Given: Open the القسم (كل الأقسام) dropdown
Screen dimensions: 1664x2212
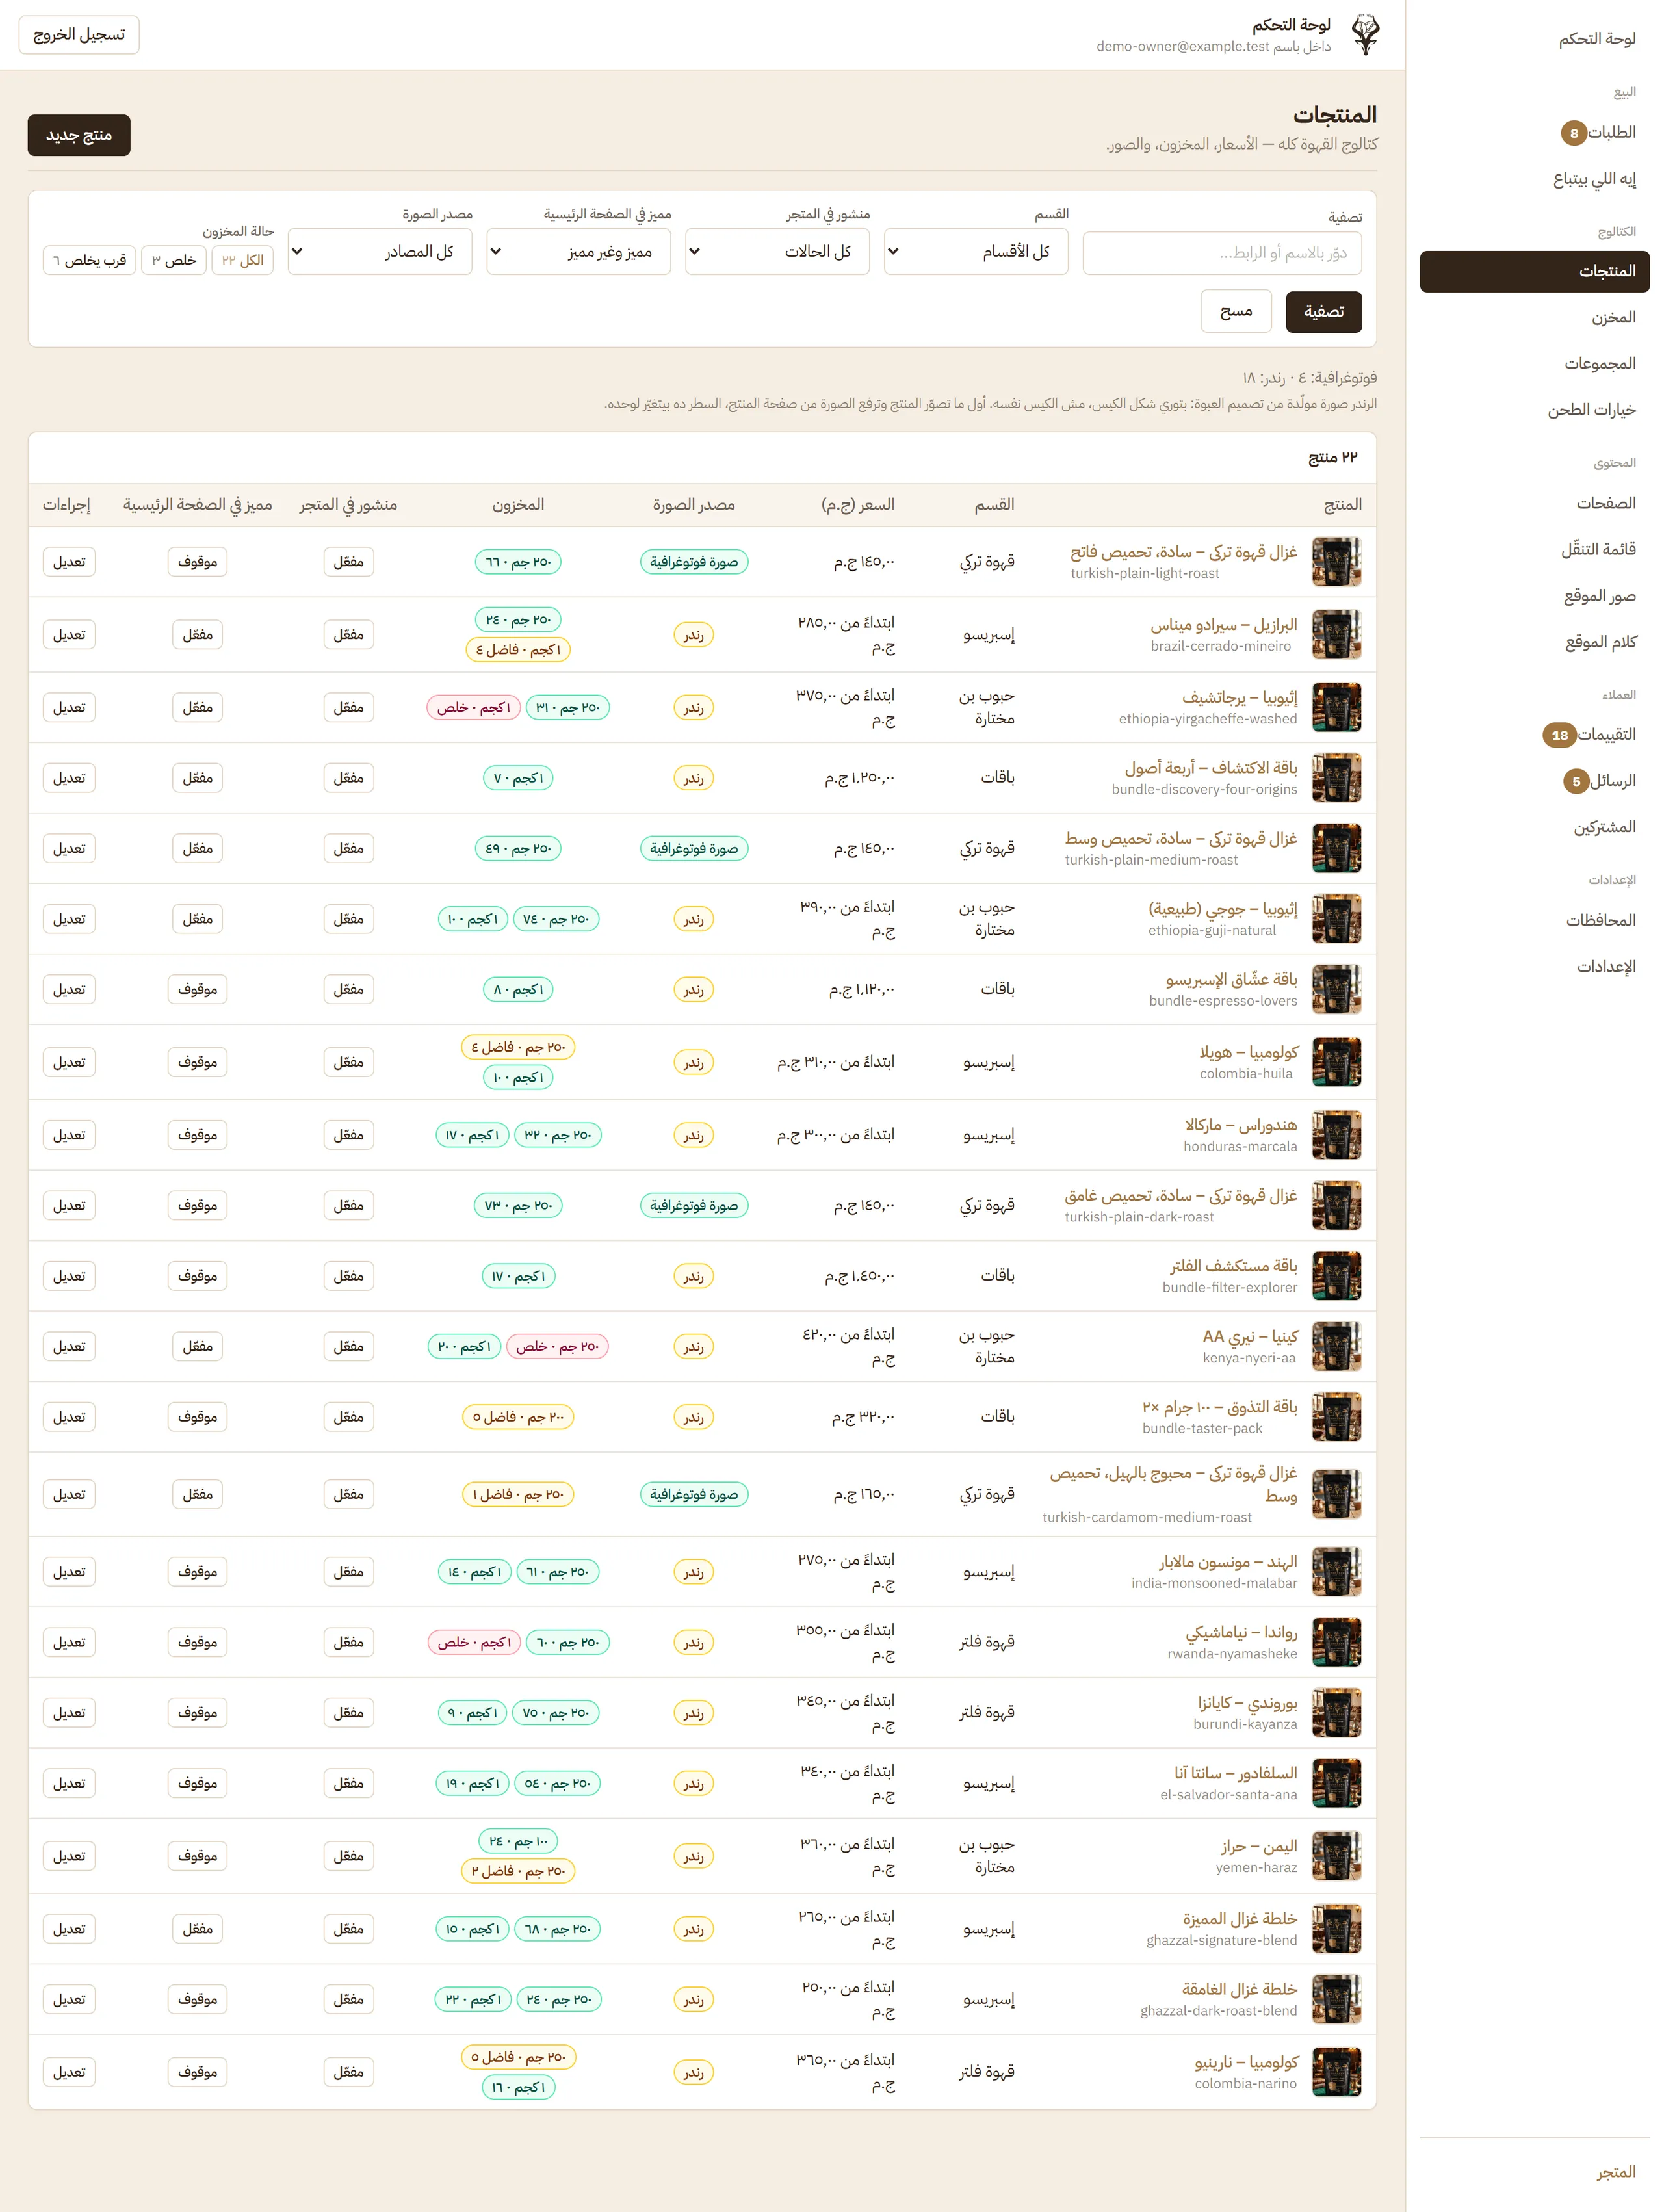Looking at the screenshot, I should 976,252.
